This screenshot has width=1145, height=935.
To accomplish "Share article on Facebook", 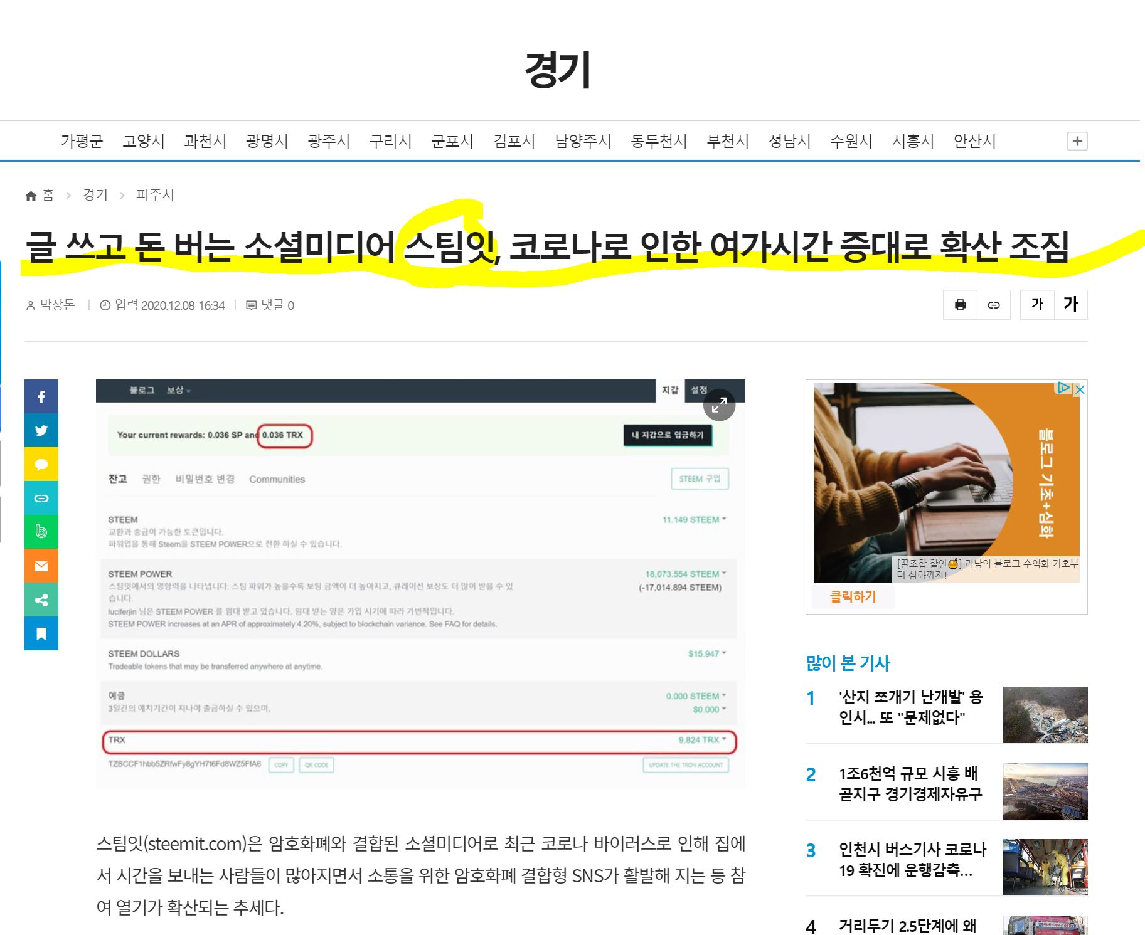I will point(41,396).
